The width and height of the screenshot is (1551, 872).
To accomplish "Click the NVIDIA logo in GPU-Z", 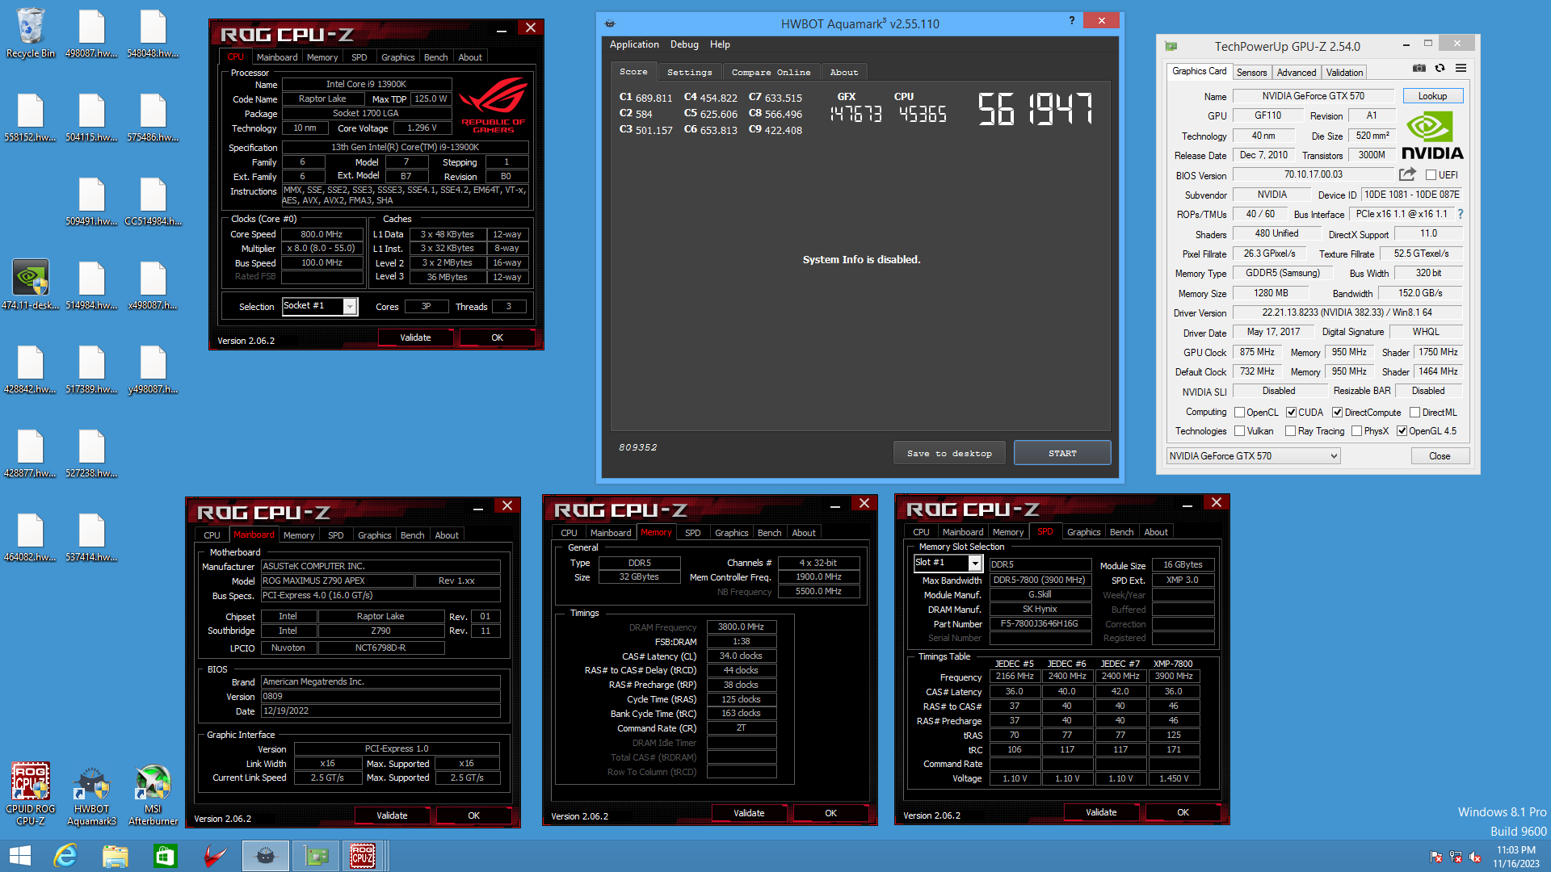I will 1431,136.
